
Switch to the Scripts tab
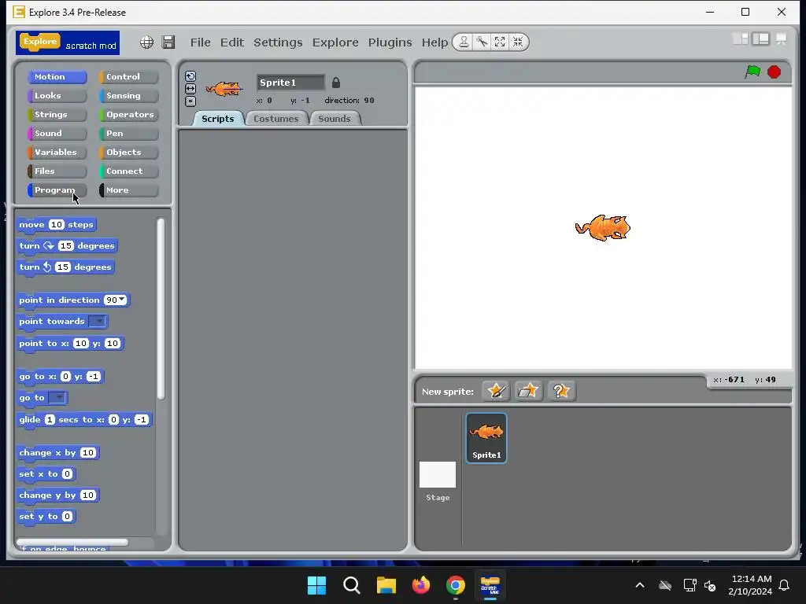click(x=217, y=119)
